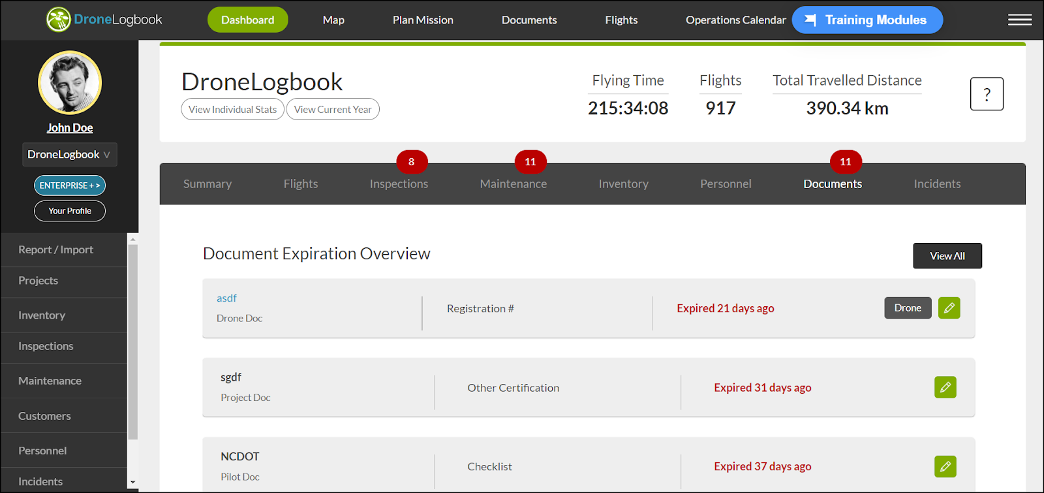The height and width of the screenshot is (493, 1044).
Task: Select the Documents overview tab
Action: (833, 184)
